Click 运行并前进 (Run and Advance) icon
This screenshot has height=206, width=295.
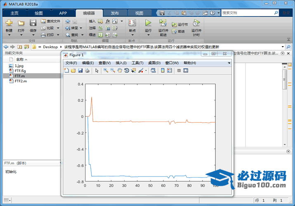[163, 23]
